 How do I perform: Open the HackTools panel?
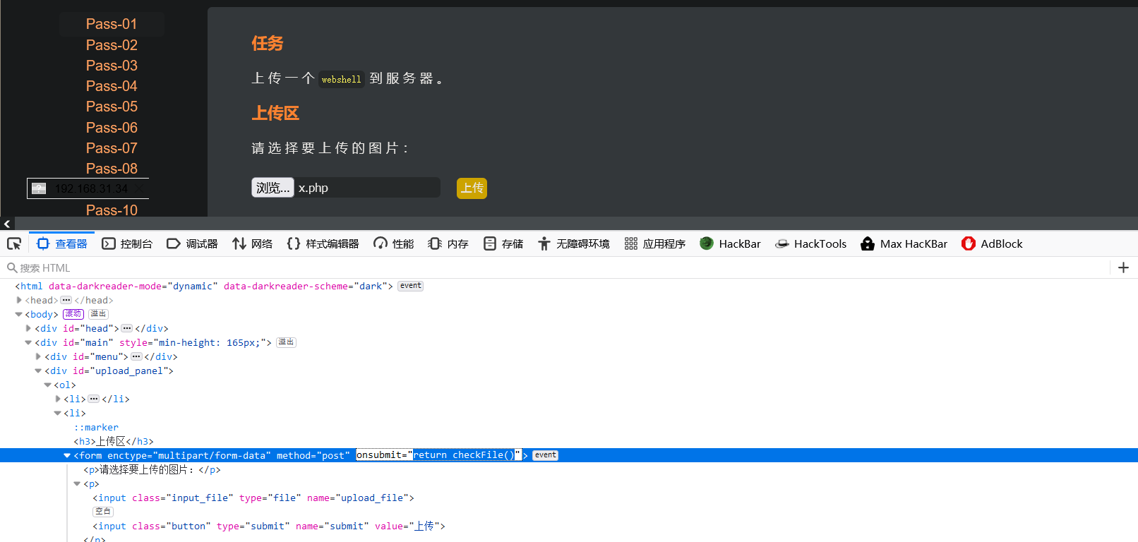810,243
